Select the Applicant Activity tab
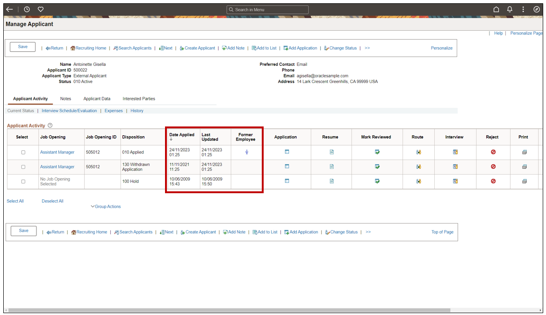The width and height of the screenshot is (546, 315). tap(30, 99)
